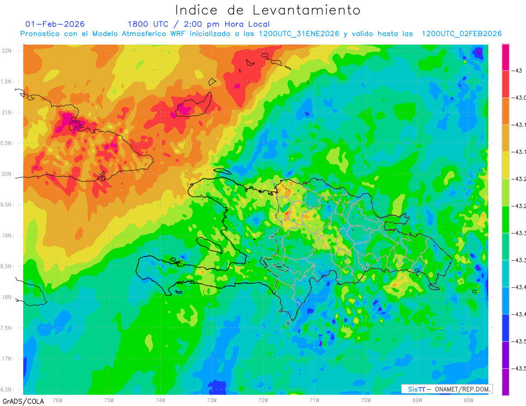Click the "-43.0" colorbar value

tap(519, 98)
